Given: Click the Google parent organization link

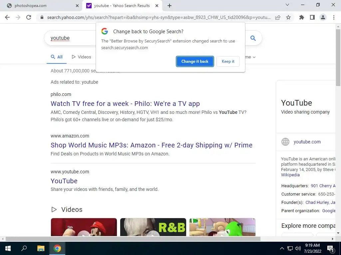Looking at the screenshot, I should (x=329, y=211).
